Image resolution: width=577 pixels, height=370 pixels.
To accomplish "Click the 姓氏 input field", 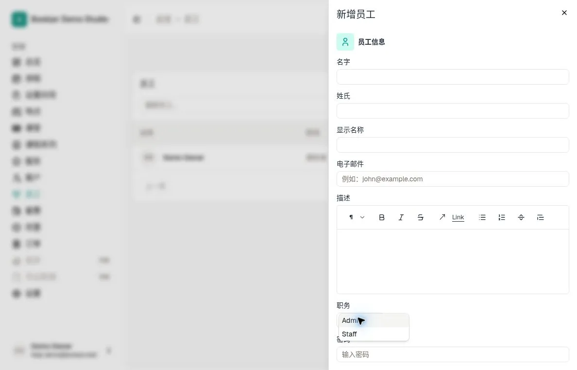I will (453, 111).
